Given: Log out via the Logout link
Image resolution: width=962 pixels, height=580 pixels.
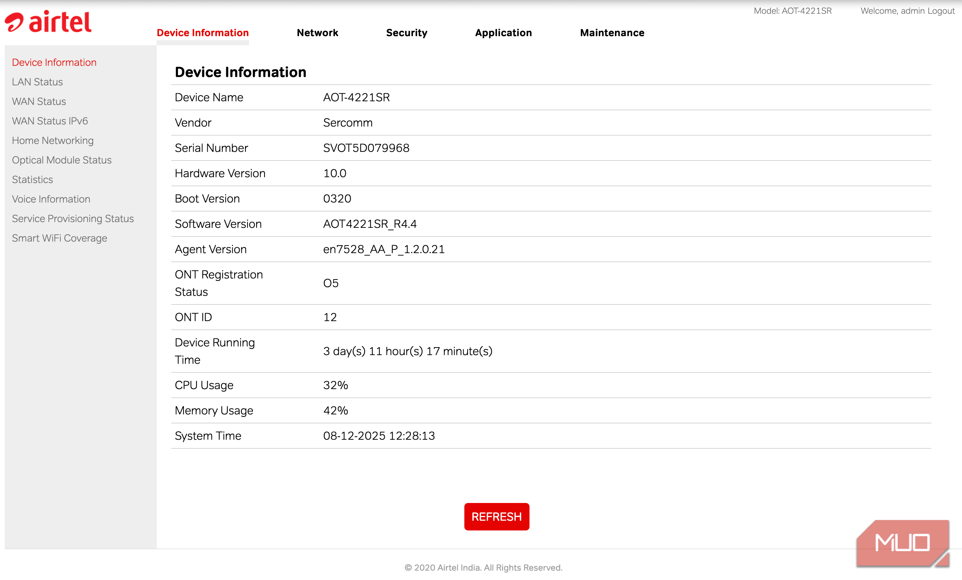Looking at the screenshot, I should pos(941,11).
